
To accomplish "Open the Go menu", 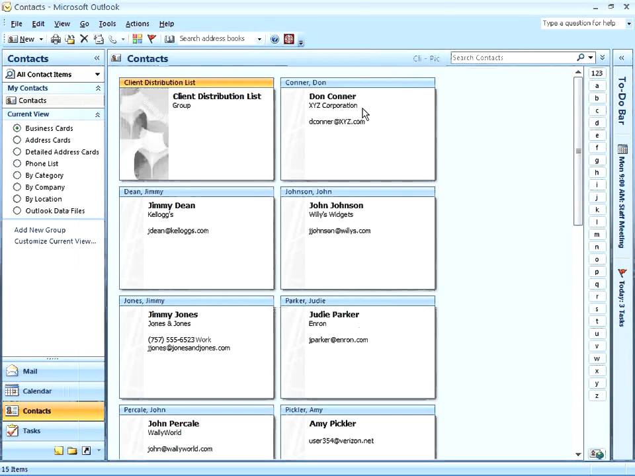I will (x=84, y=24).
